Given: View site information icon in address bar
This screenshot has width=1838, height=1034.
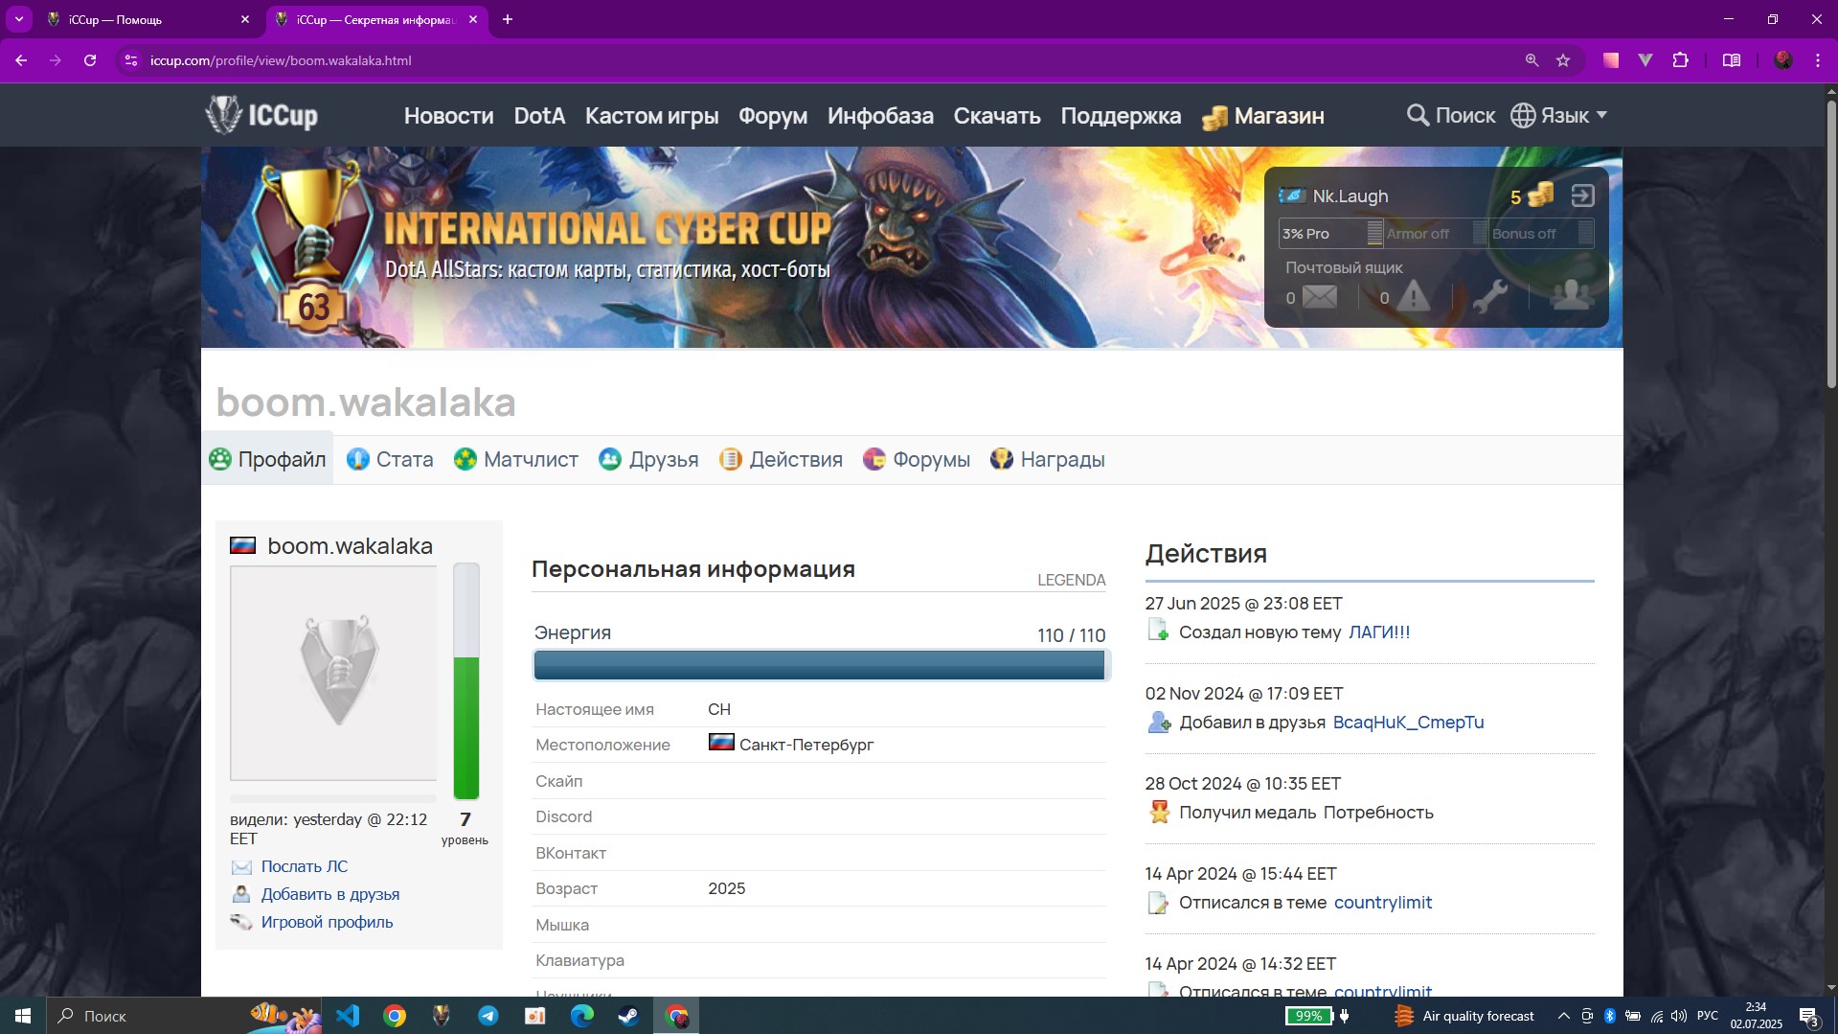Looking at the screenshot, I should click(131, 60).
